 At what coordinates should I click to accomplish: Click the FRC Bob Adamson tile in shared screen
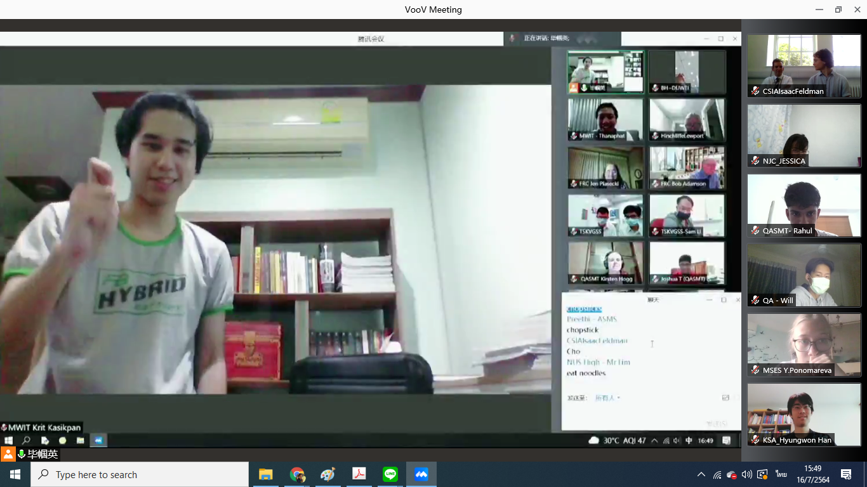click(687, 167)
